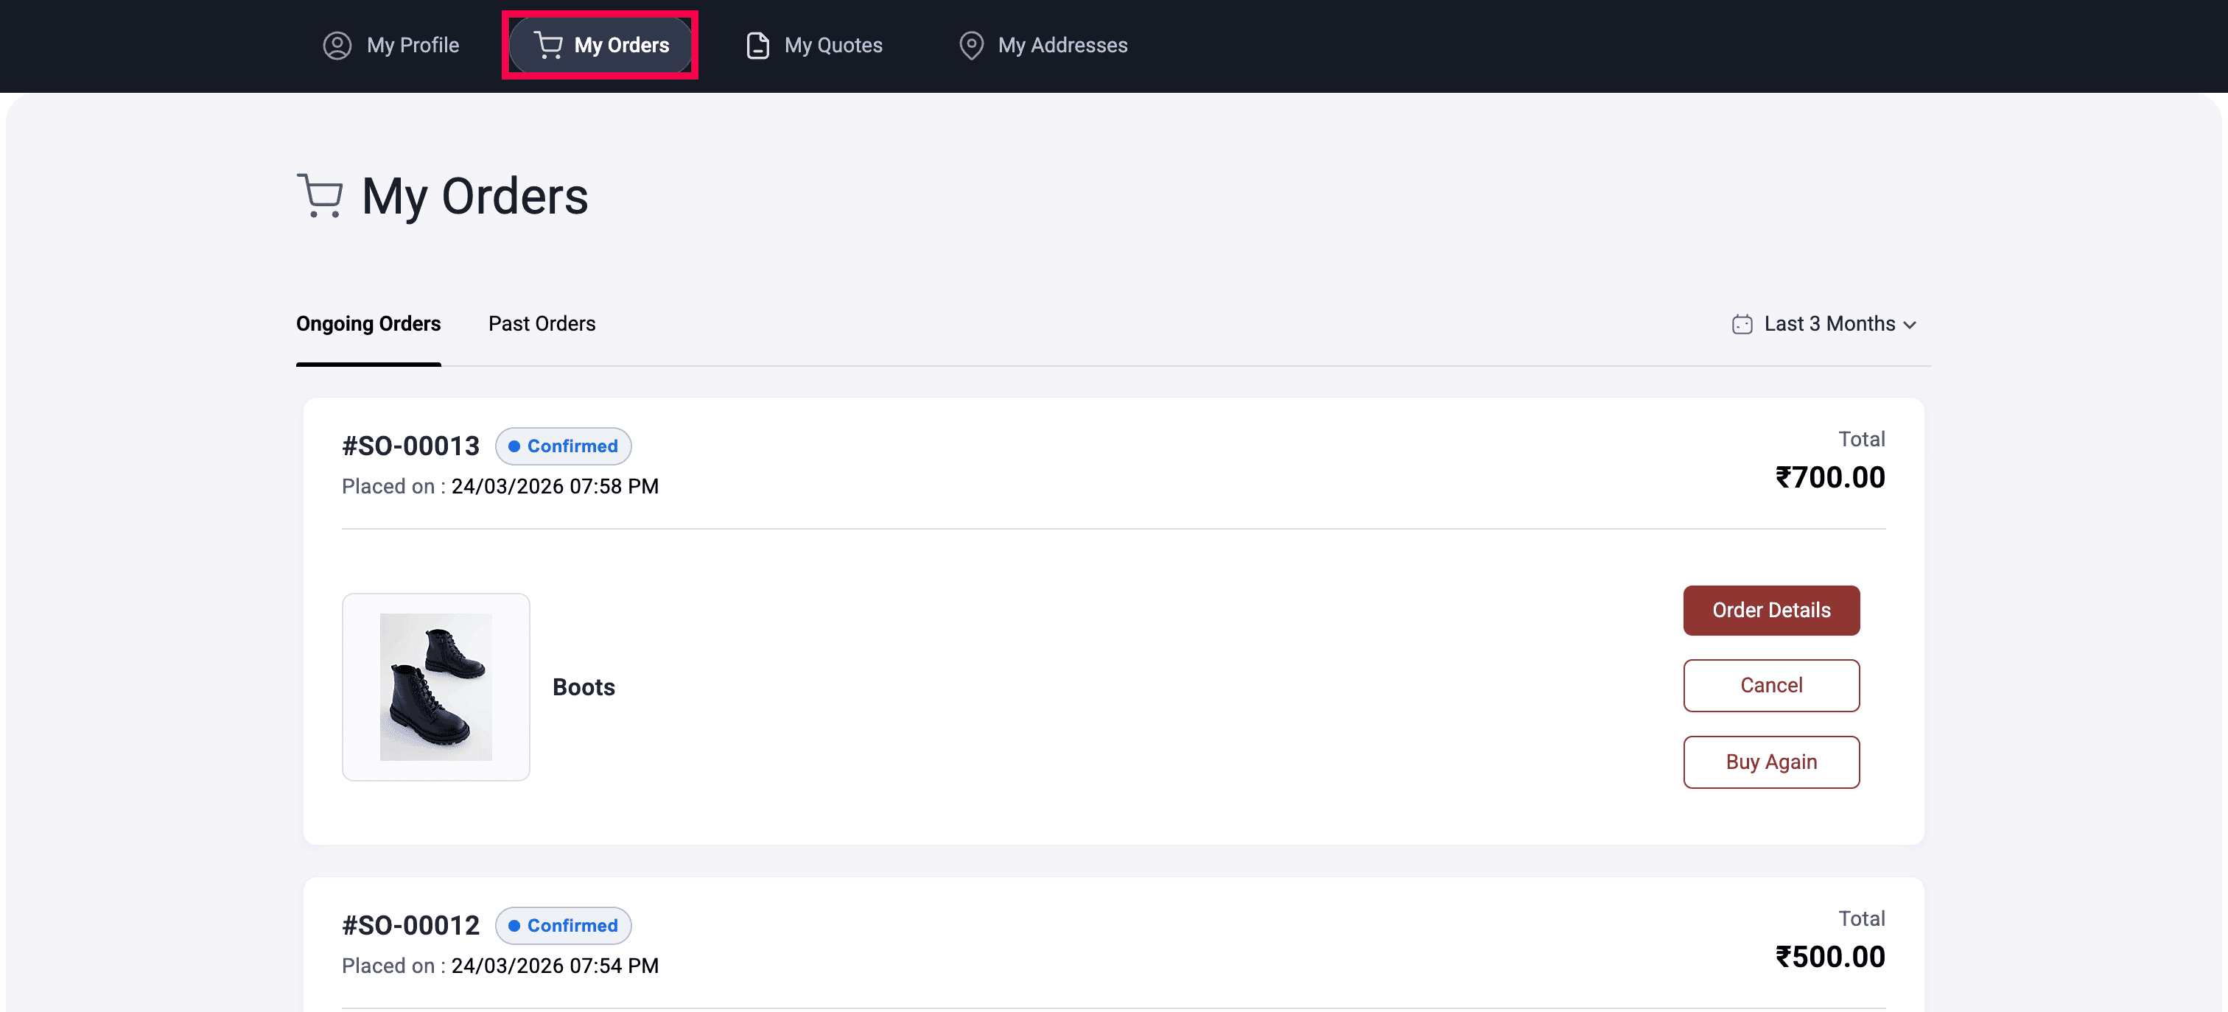Go to My Addresses menu item
2228x1012 pixels.
(1043, 45)
